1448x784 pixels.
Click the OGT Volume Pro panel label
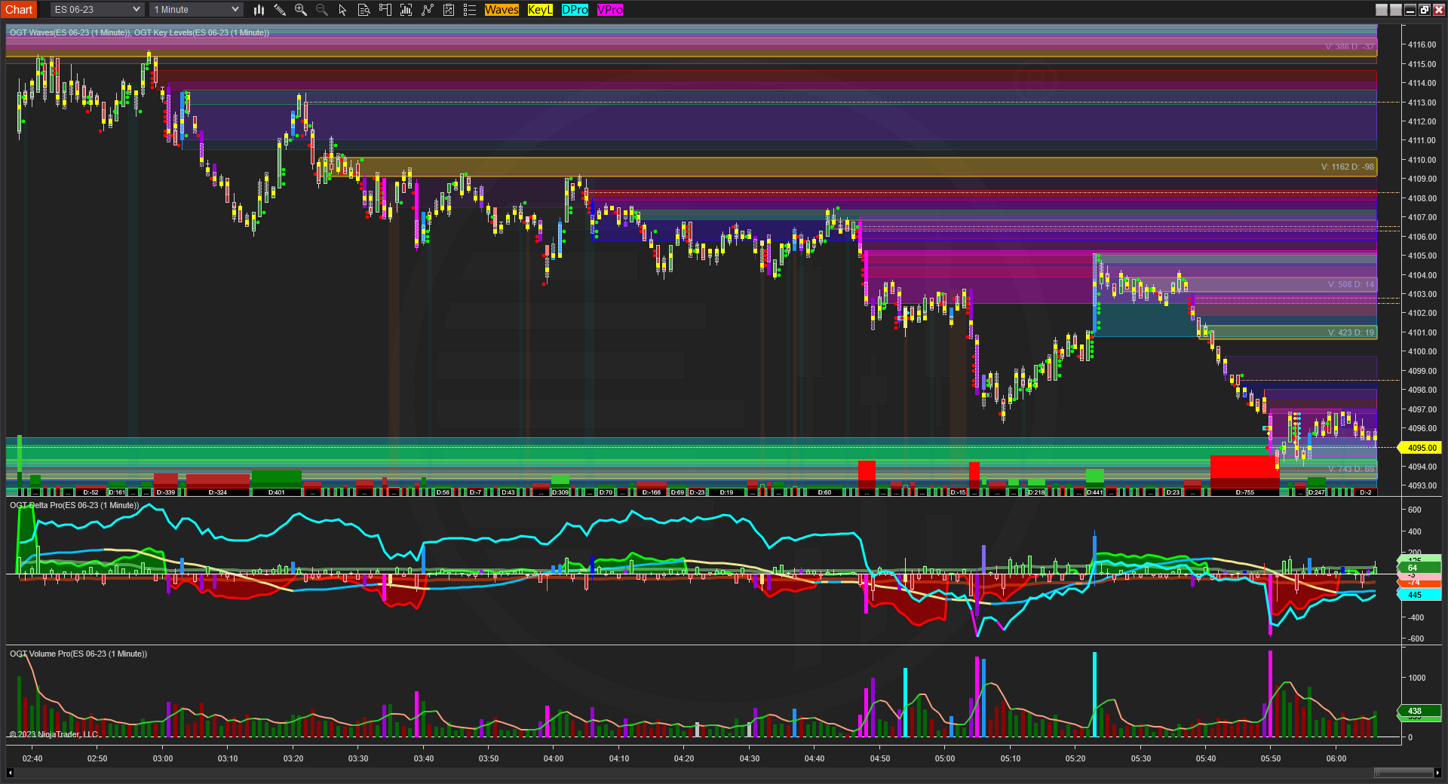(78, 654)
